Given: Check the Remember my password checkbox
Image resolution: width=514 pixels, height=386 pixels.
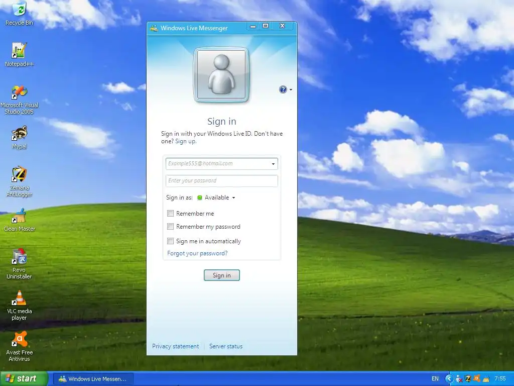Looking at the screenshot, I should click(x=171, y=227).
